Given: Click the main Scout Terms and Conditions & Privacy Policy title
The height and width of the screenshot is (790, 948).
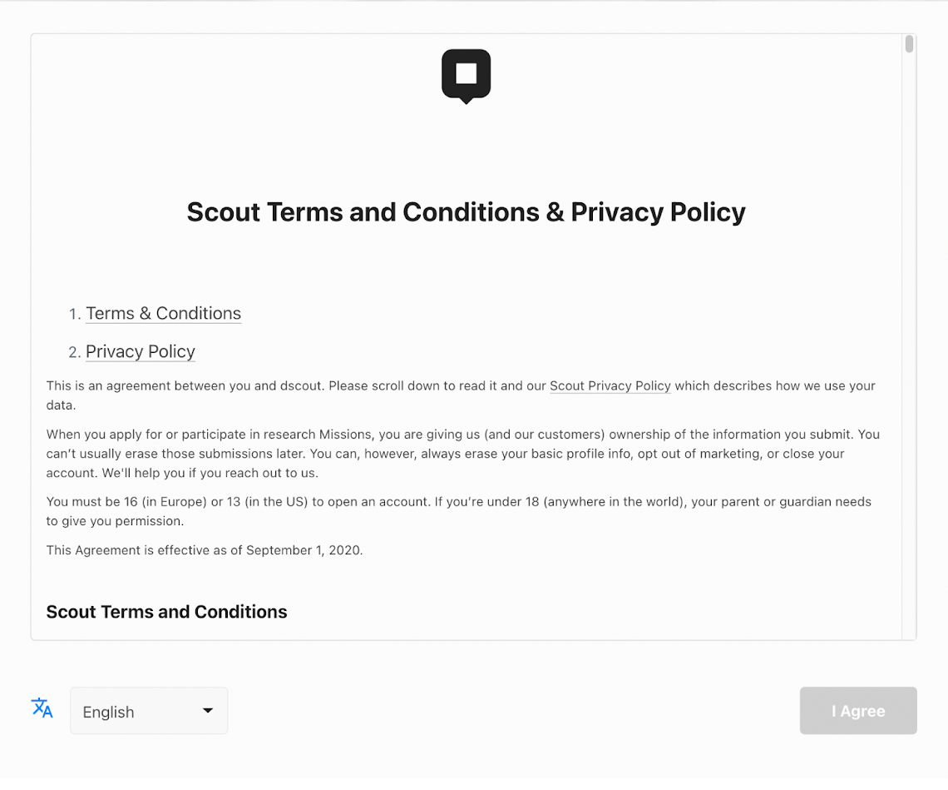Looking at the screenshot, I should [467, 212].
